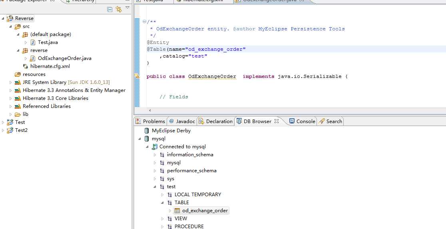Click Collapse All icon in Package Explorer

(x=110, y=9)
